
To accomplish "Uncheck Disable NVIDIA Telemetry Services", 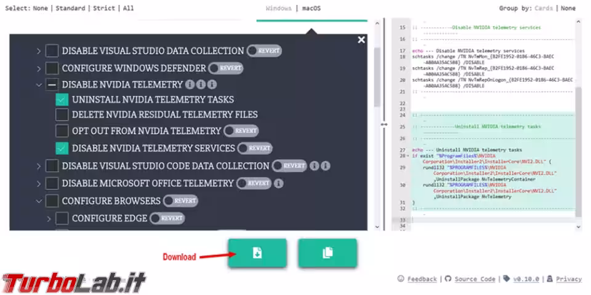I will 62,148.
